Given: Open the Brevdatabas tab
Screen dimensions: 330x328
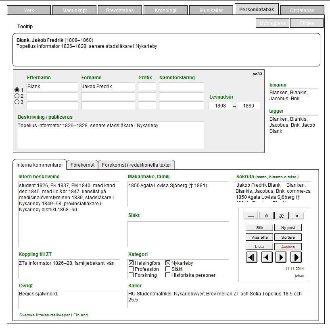Looking at the screenshot, I should [120, 10].
